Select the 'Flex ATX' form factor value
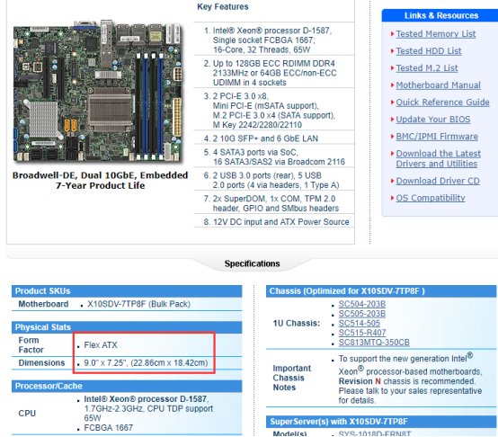The height and width of the screenshot is (437, 498). coord(101,345)
